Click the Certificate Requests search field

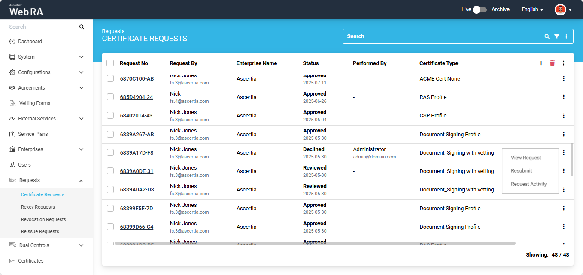442,36
